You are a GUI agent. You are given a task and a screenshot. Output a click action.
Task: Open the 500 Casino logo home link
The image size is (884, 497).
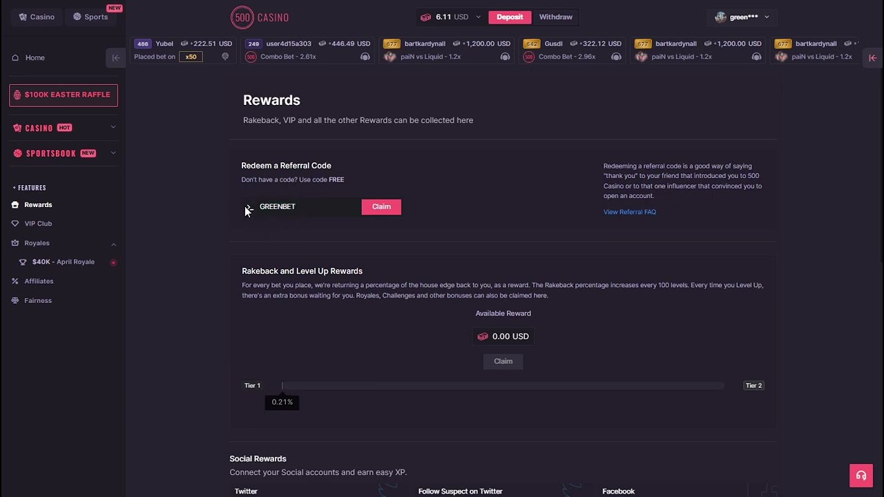click(x=260, y=17)
